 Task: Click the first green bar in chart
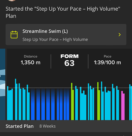pos(72,101)
